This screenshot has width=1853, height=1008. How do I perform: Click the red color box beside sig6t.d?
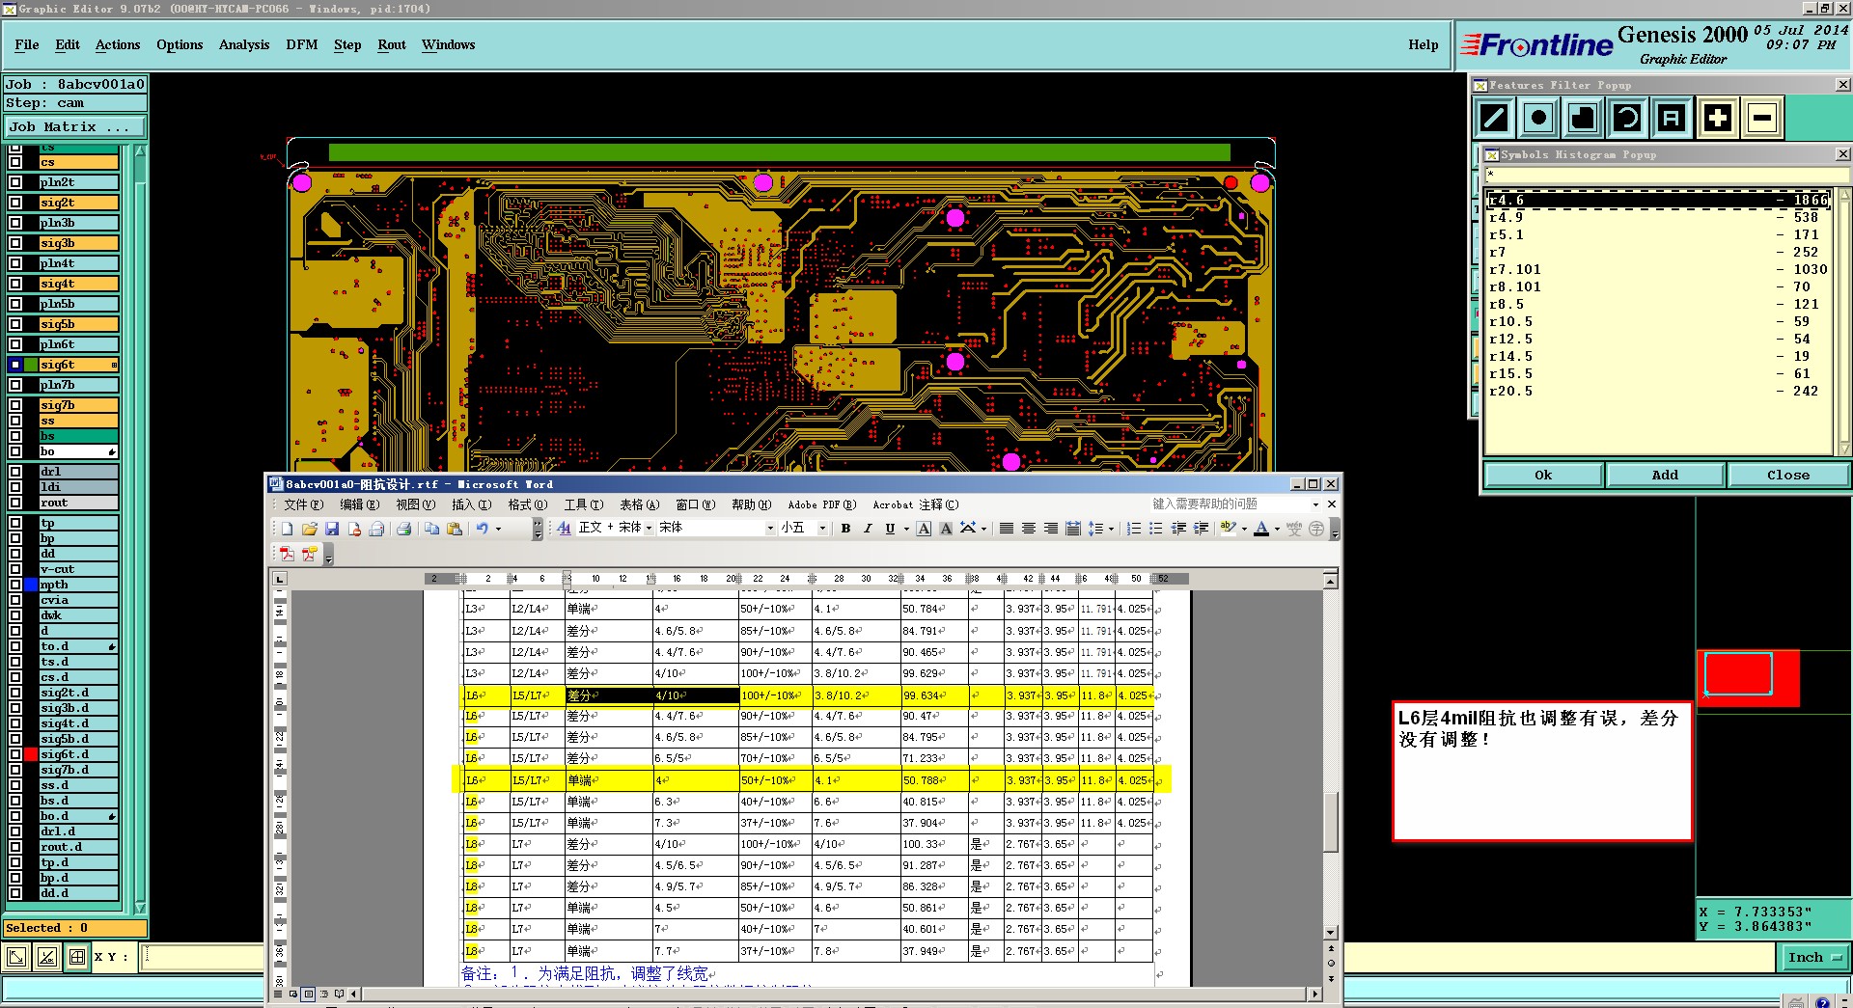click(x=31, y=754)
